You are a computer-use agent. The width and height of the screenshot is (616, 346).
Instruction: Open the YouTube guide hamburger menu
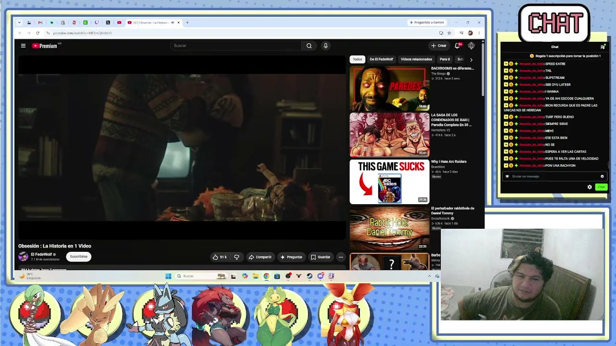(x=23, y=46)
